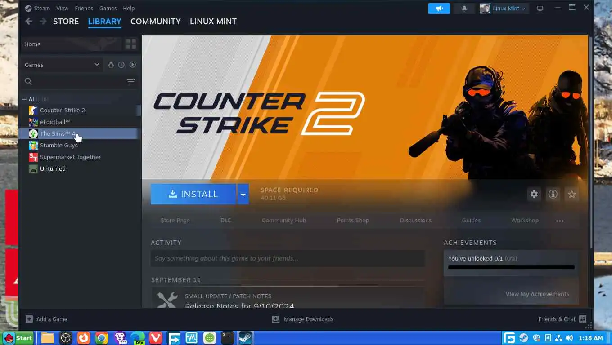Viewport: 612px width, 345px height.
Task: Open the Workshop link
Action: pos(525,220)
